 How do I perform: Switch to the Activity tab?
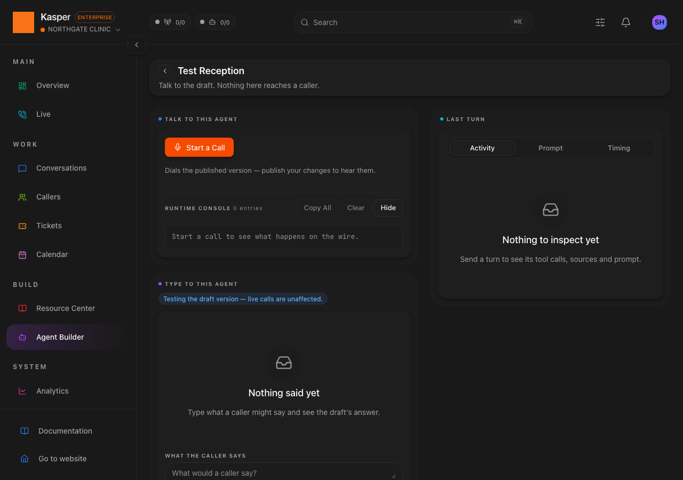coord(482,148)
